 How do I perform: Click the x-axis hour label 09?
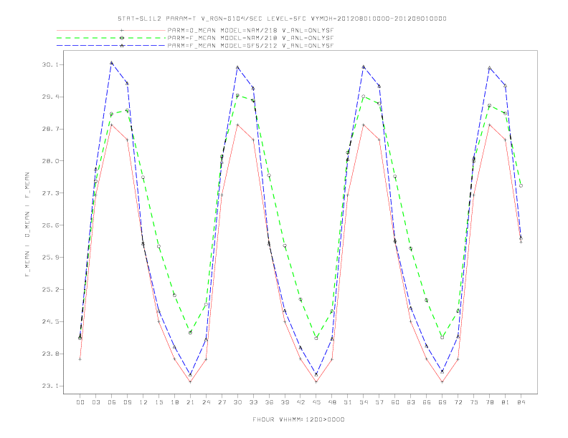pyautogui.click(x=127, y=402)
